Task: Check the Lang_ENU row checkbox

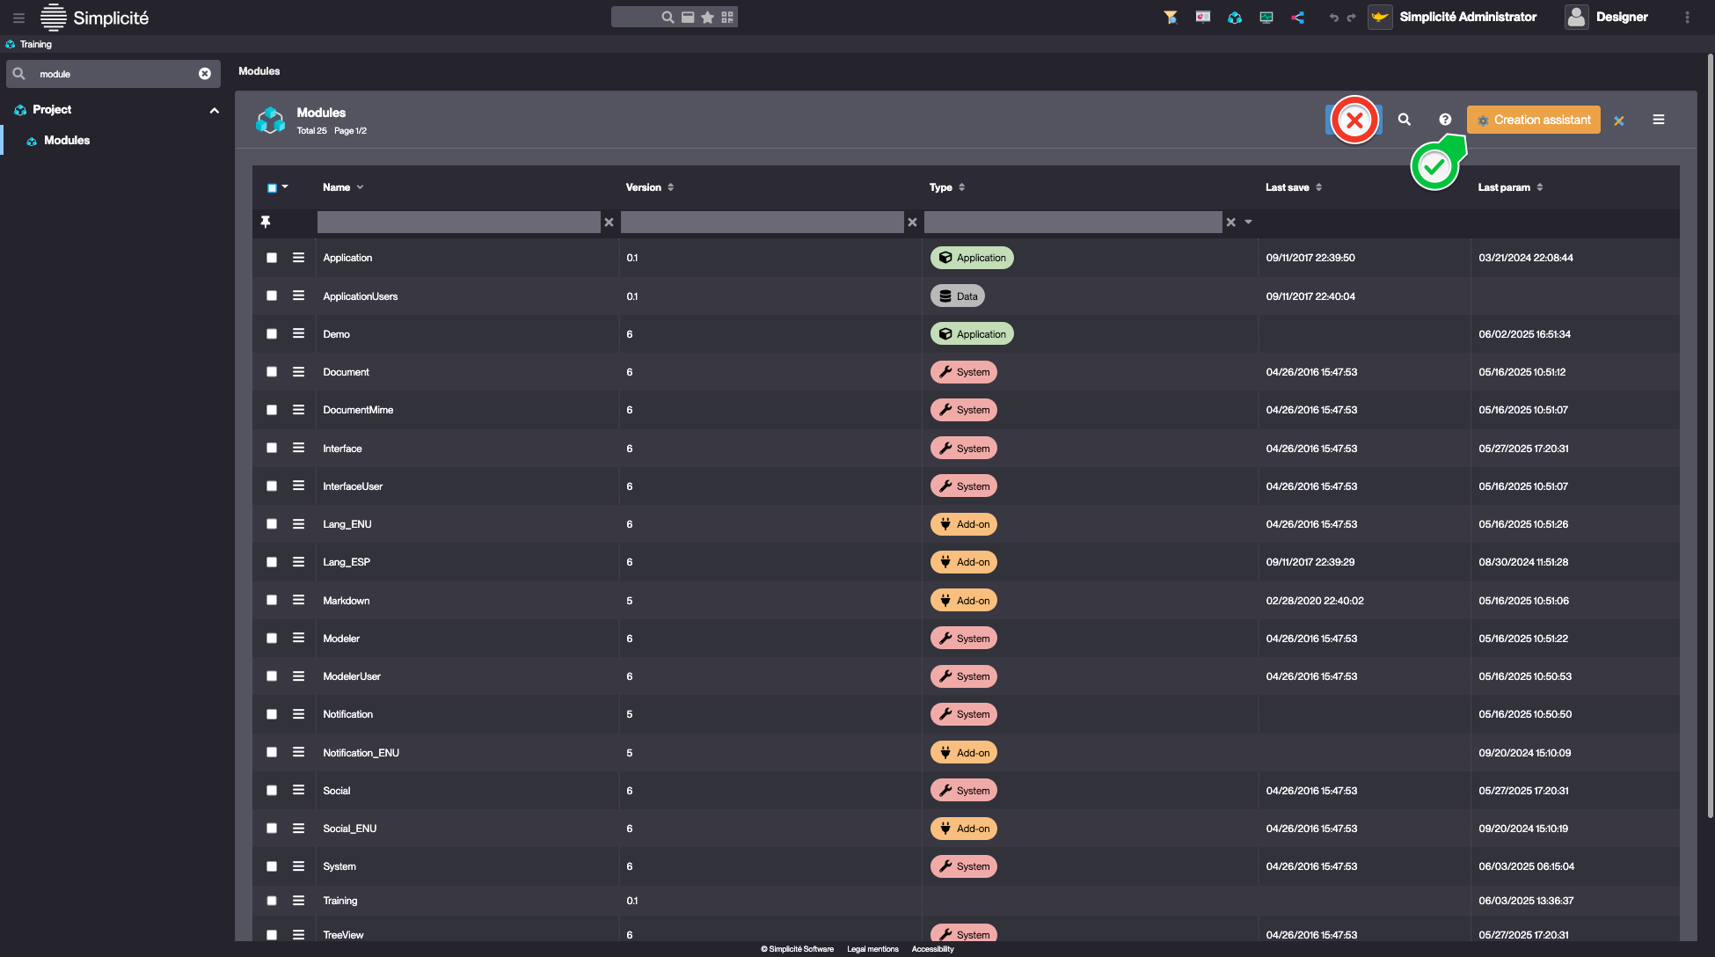Action: [x=272, y=524]
